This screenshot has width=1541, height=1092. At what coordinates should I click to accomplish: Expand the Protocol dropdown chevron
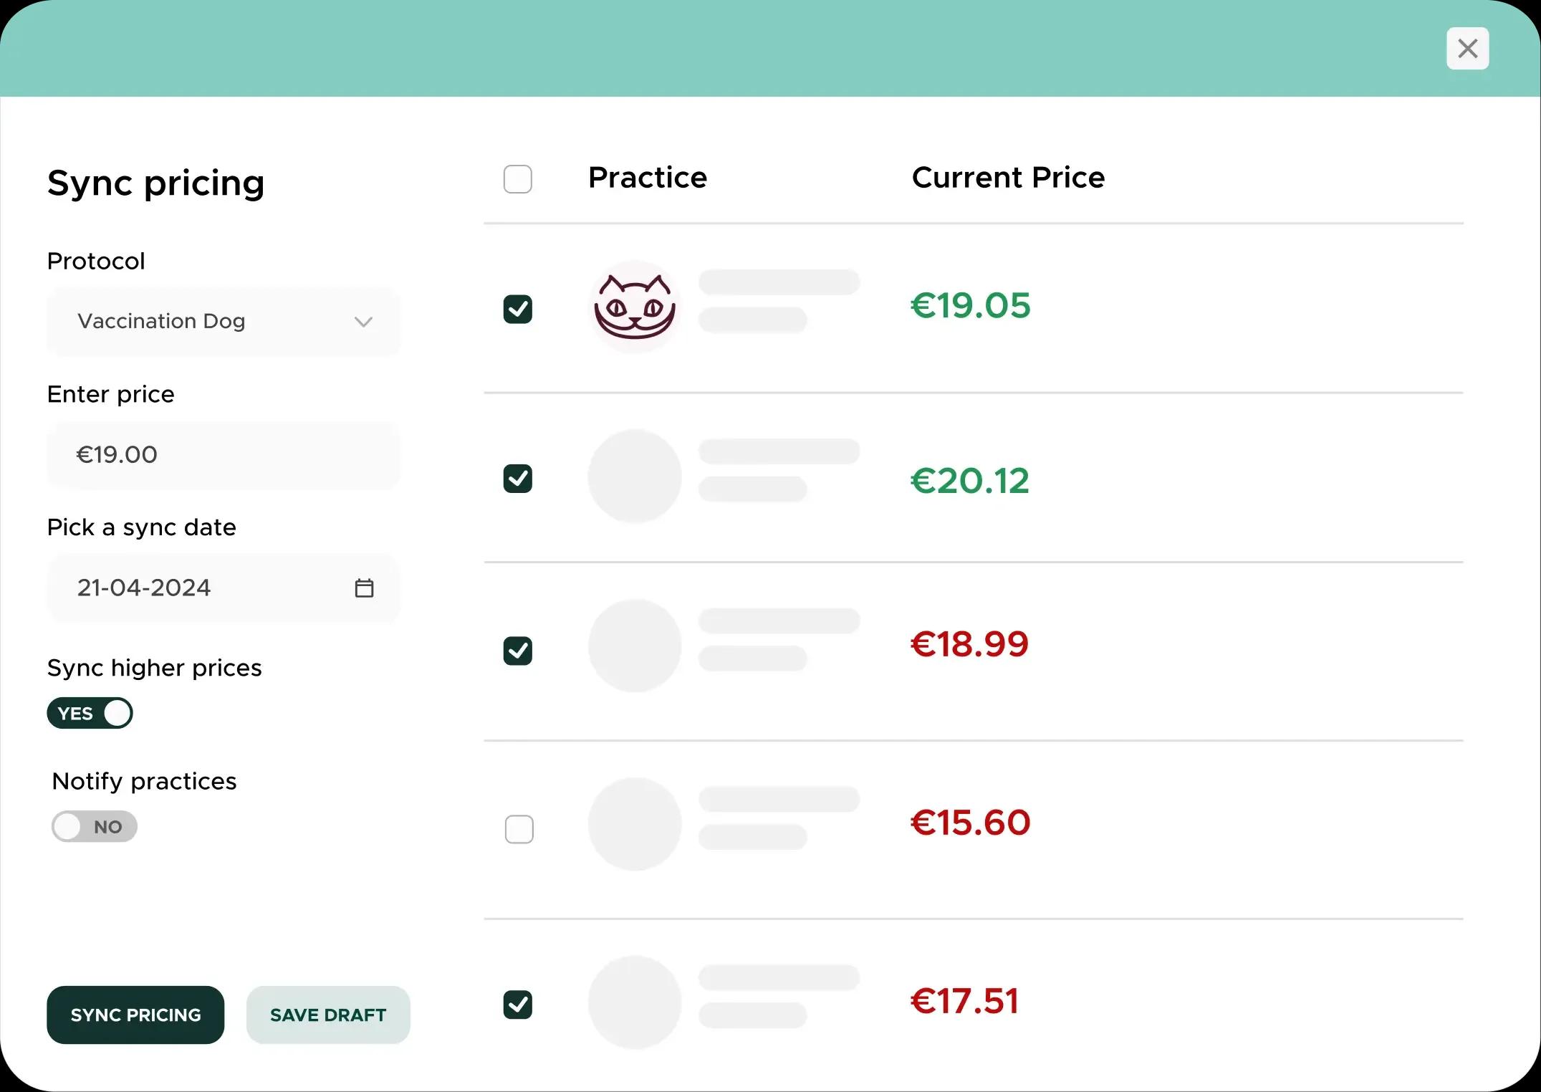pos(363,322)
